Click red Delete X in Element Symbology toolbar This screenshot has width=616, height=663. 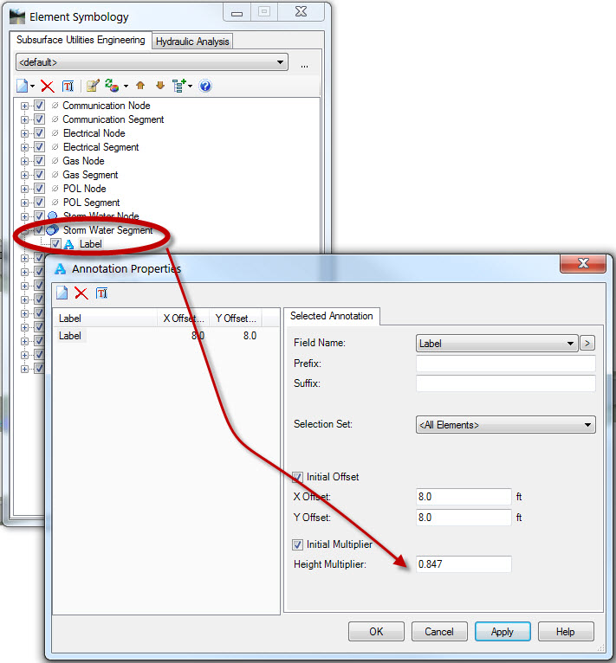48,87
